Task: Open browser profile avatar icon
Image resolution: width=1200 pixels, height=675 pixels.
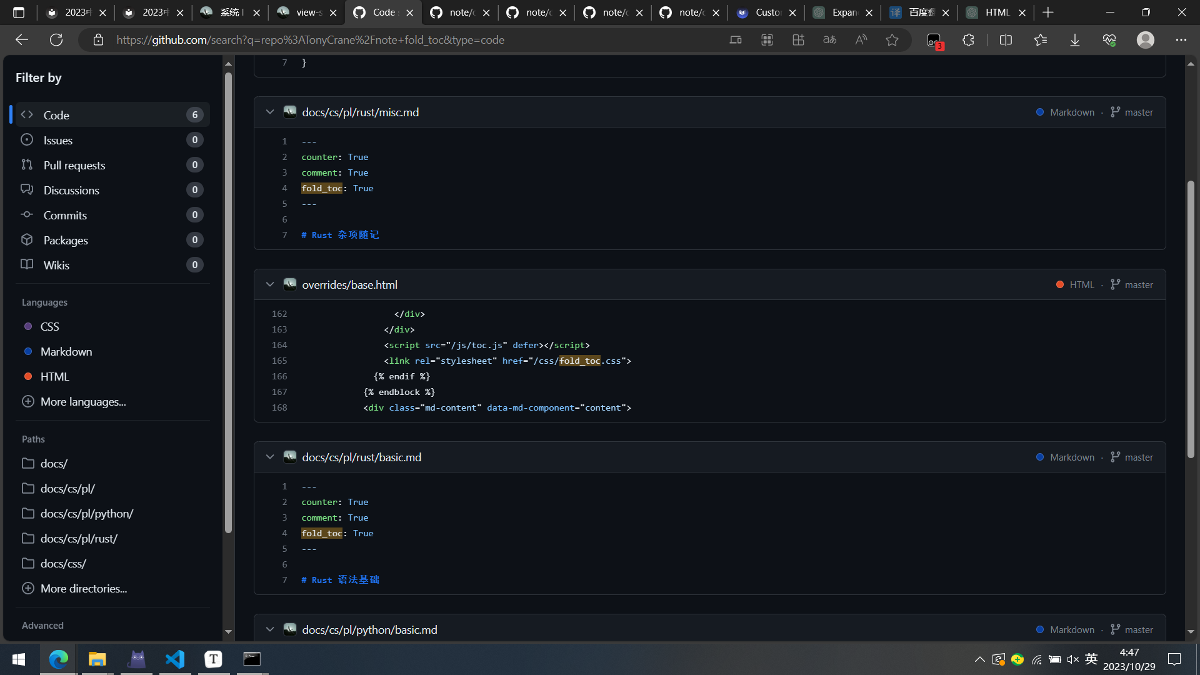Action: 1145,40
